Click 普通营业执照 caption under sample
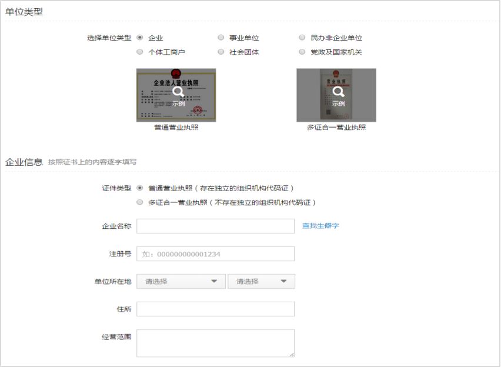This screenshot has height=367, width=501. point(176,127)
